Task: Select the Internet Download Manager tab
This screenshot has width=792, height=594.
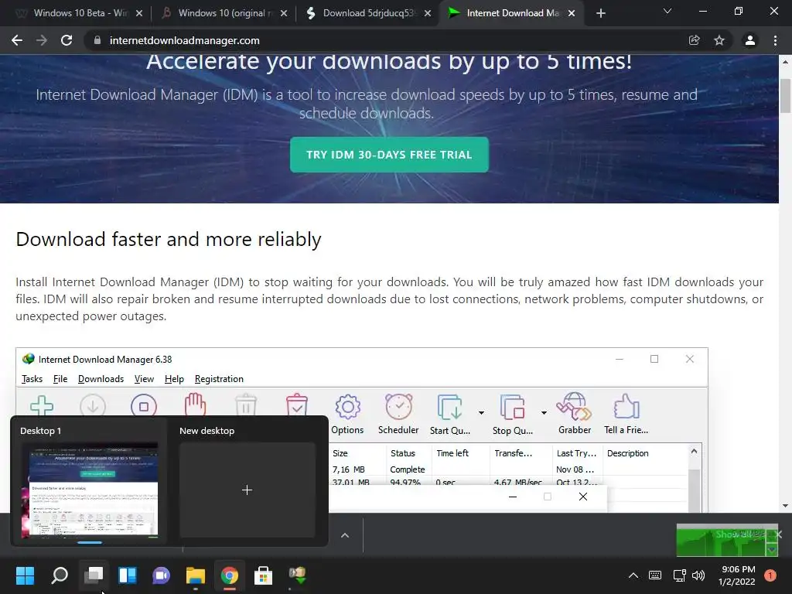Action: (x=510, y=13)
